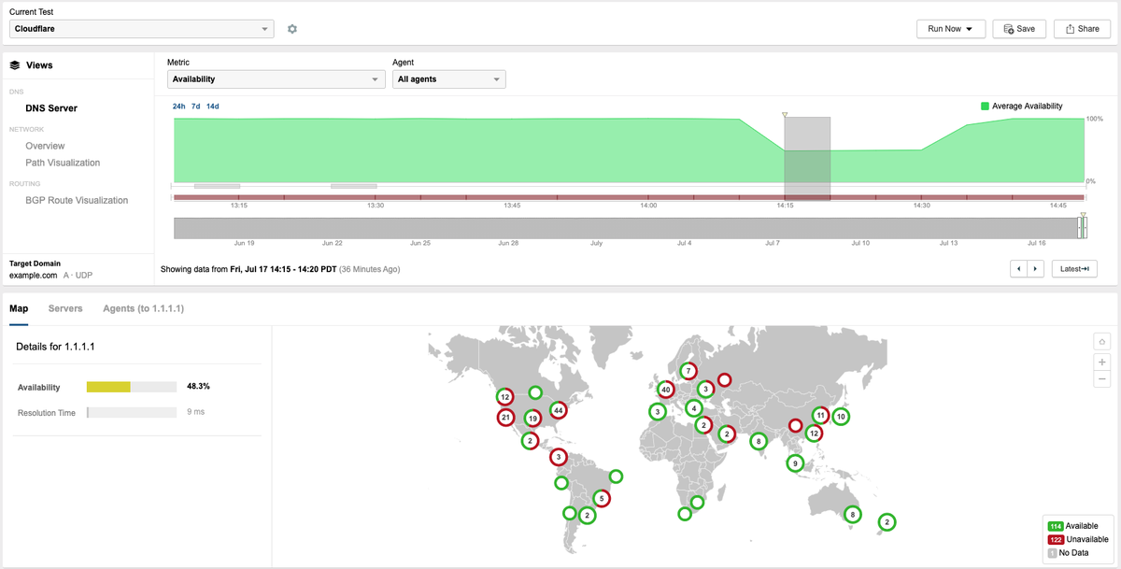Toggle the Available legend filter
The height and width of the screenshot is (569, 1121).
[x=1072, y=526]
